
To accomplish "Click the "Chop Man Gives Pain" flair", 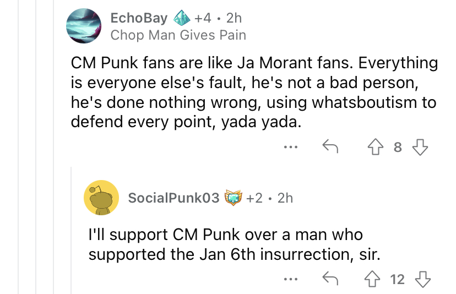I will tap(178, 35).
